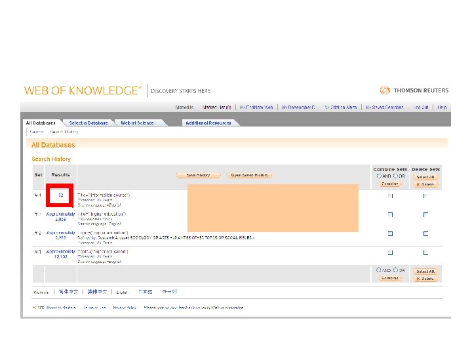Check Combine Sets box for set #4
Viewport: 472px width, 354px height.
[391, 196]
